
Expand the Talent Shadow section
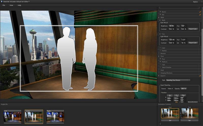click(160, 67)
